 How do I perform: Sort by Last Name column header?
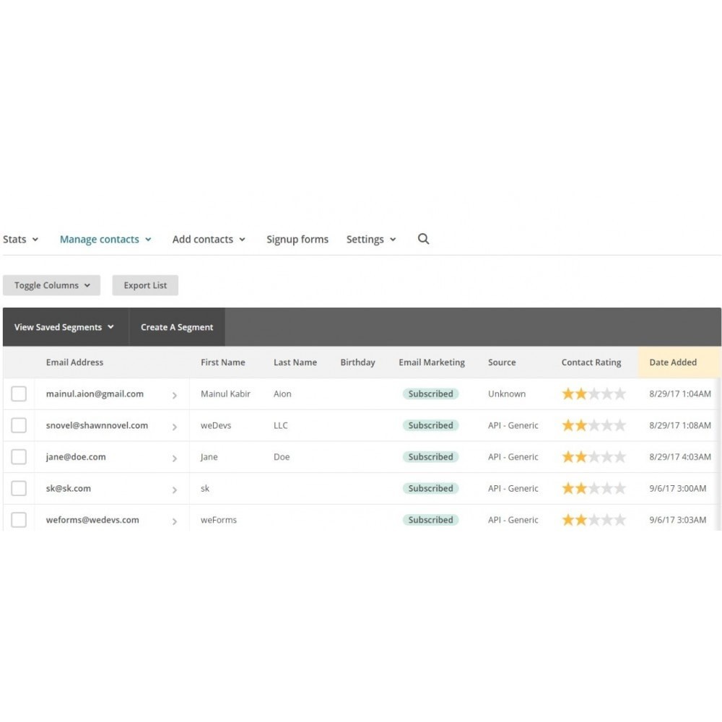pyautogui.click(x=295, y=362)
